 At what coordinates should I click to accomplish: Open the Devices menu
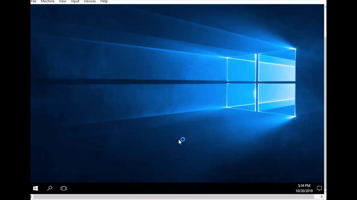[90, 1]
